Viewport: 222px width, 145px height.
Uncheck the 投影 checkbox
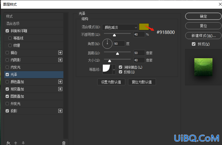(7, 111)
